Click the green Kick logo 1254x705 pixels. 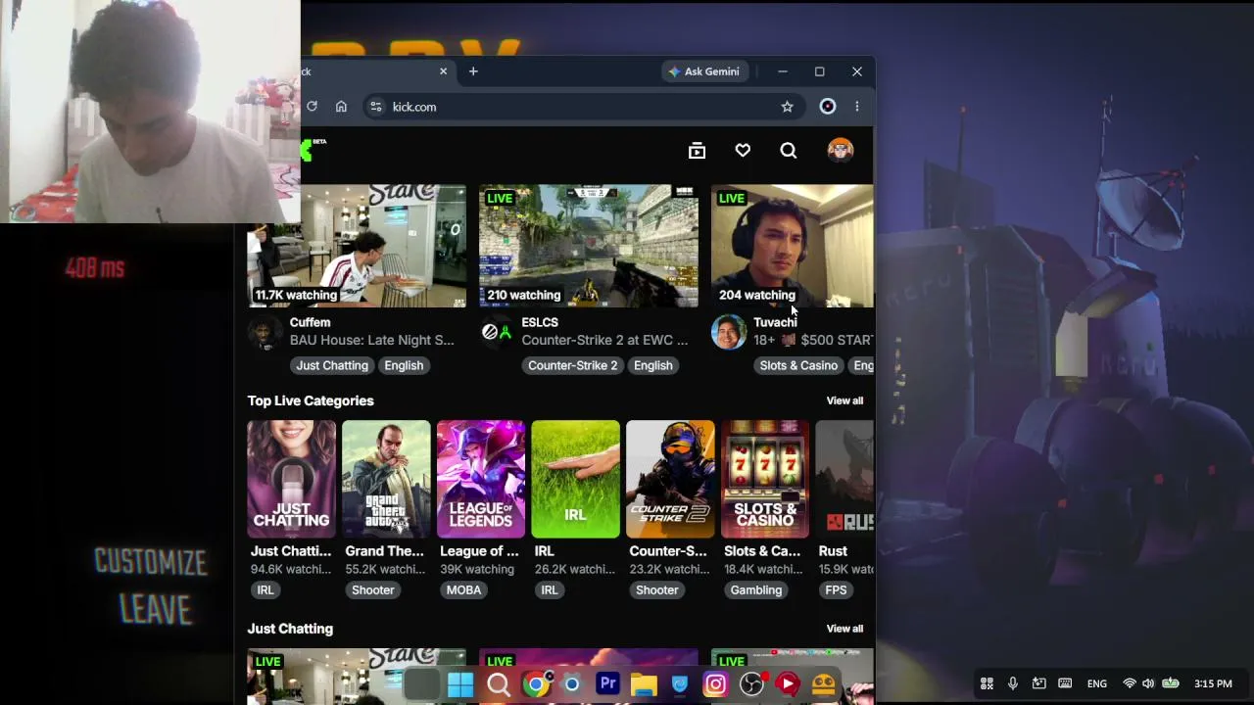[x=307, y=150]
